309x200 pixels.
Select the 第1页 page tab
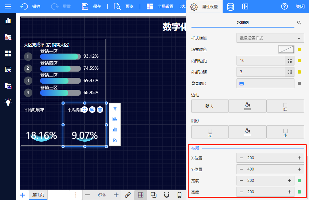click(38, 195)
